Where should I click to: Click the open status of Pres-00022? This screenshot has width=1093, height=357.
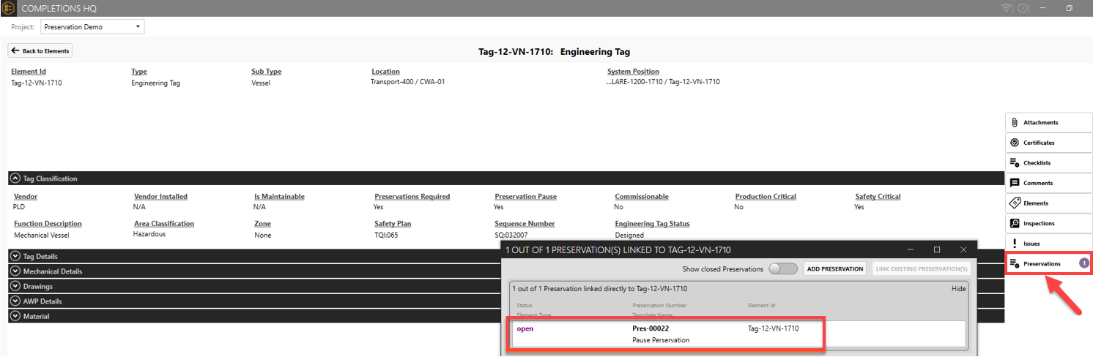point(525,328)
